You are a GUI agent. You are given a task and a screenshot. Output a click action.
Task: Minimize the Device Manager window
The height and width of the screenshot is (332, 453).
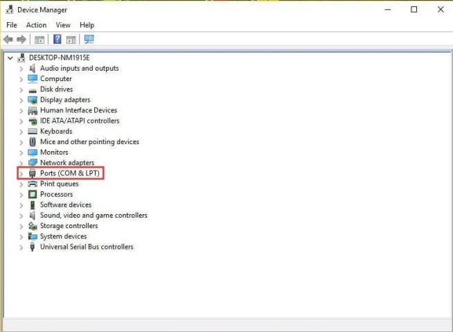pos(388,10)
